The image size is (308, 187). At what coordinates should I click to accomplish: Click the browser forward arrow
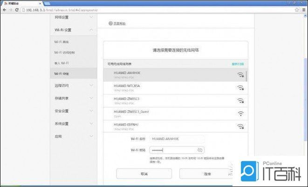(x=11, y=10)
